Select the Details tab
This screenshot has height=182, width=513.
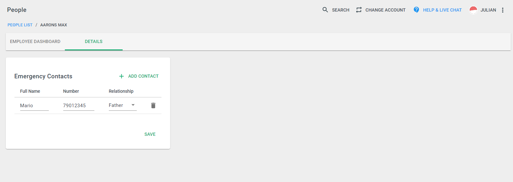pos(94,41)
